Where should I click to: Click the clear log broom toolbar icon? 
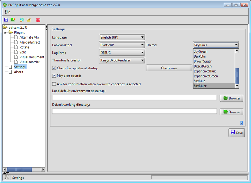[29, 20]
